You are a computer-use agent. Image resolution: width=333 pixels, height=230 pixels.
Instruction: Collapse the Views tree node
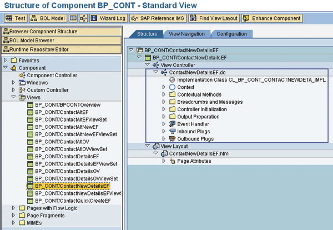pyautogui.click(x=14, y=97)
